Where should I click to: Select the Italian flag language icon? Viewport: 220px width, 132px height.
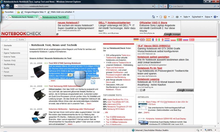(161, 40)
